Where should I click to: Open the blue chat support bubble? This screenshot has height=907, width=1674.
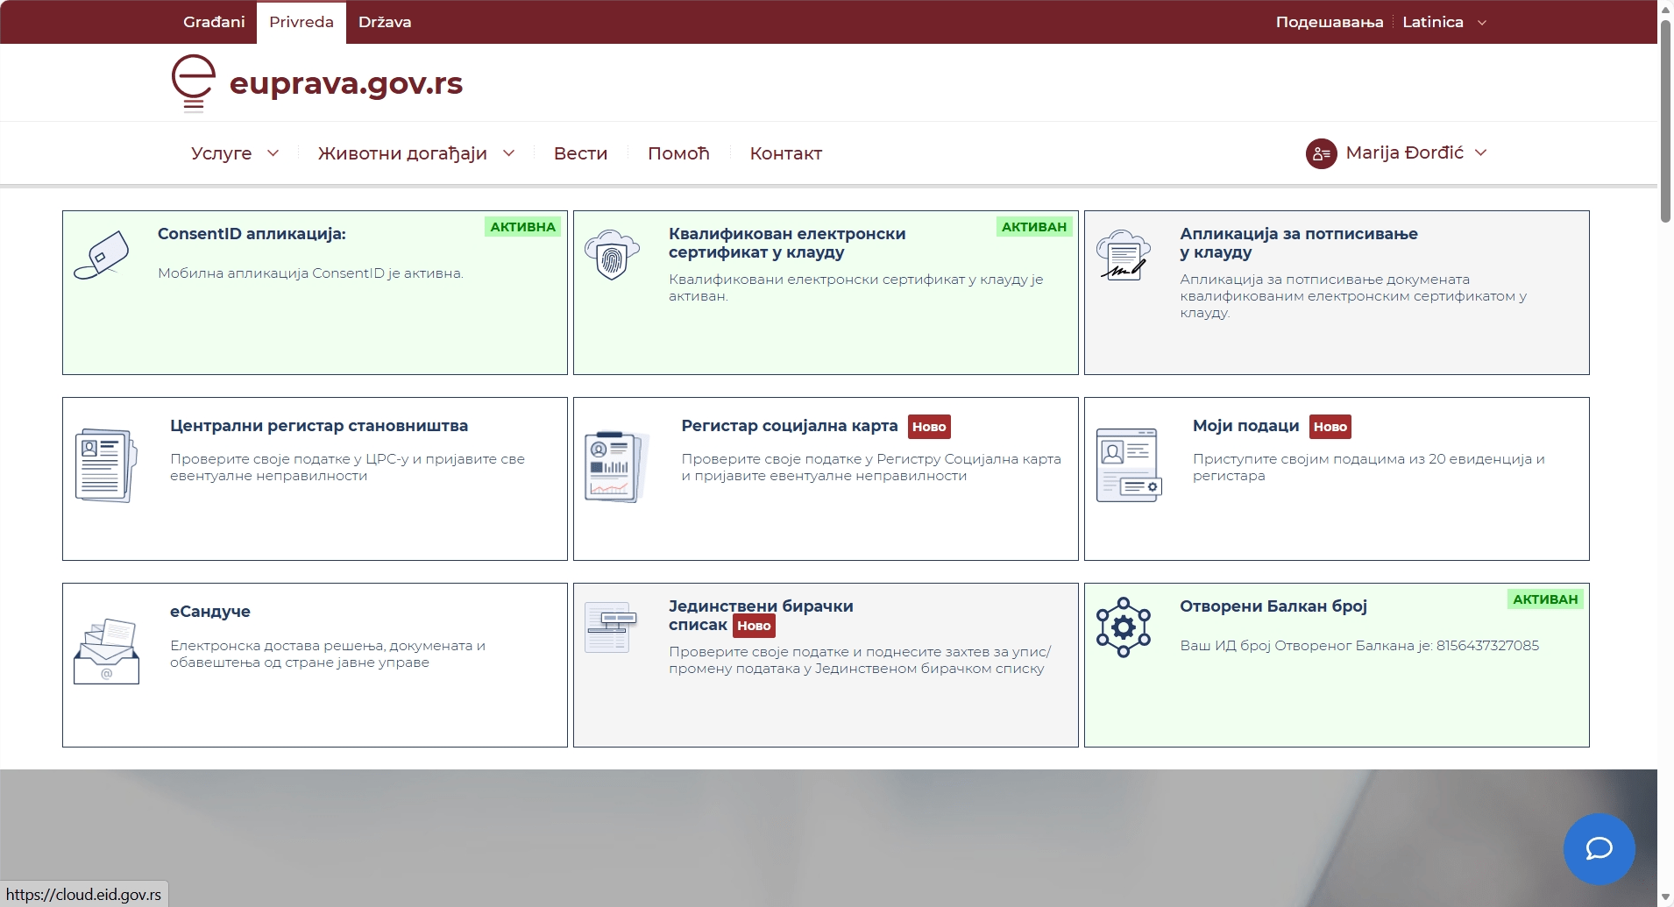pyautogui.click(x=1599, y=848)
